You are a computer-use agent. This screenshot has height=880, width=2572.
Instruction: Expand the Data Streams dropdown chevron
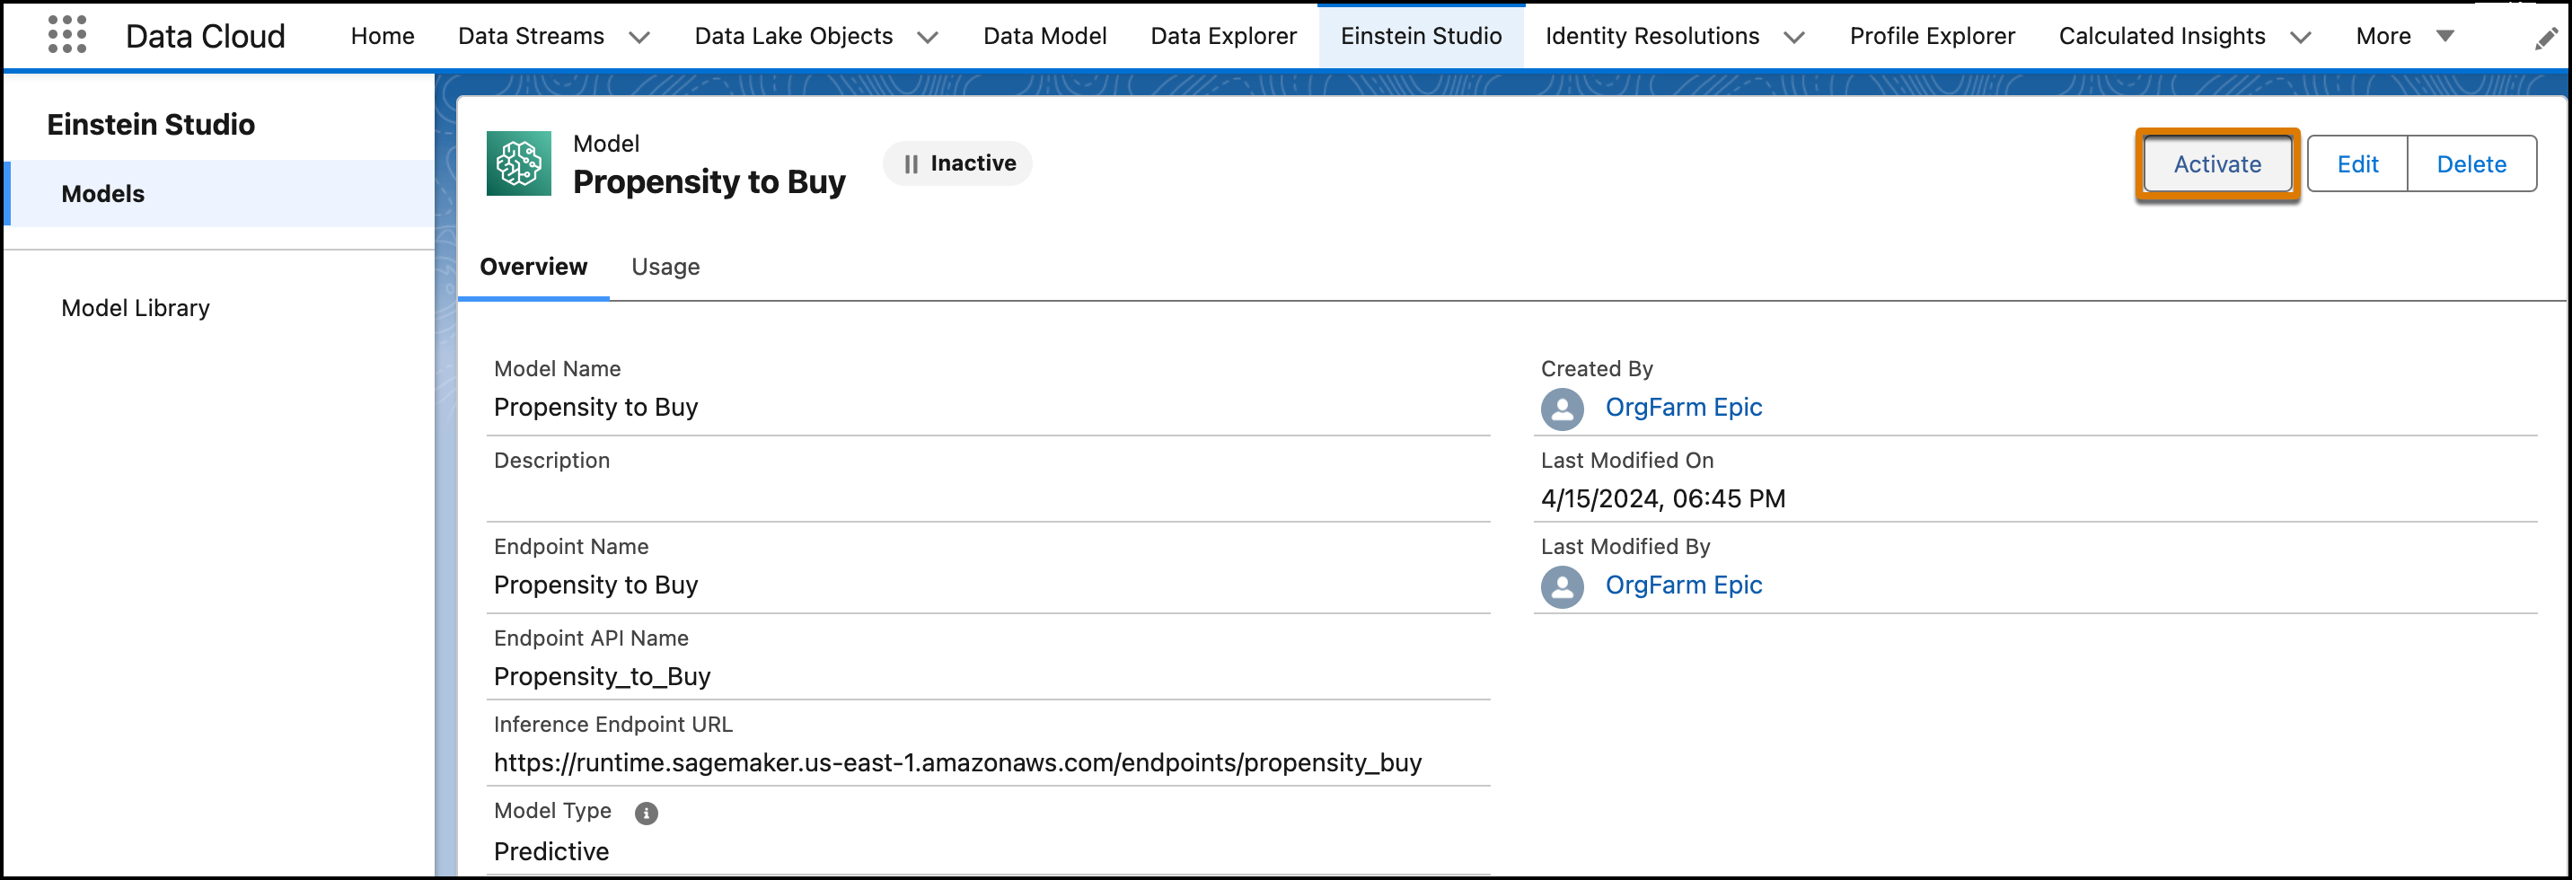tap(639, 37)
